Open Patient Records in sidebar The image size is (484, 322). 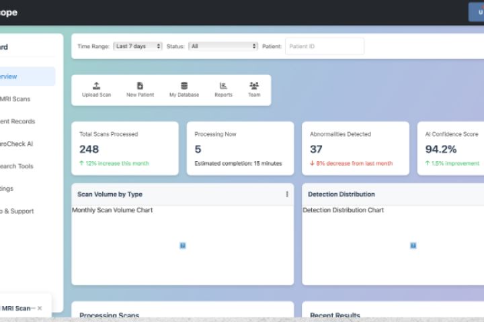click(x=17, y=121)
